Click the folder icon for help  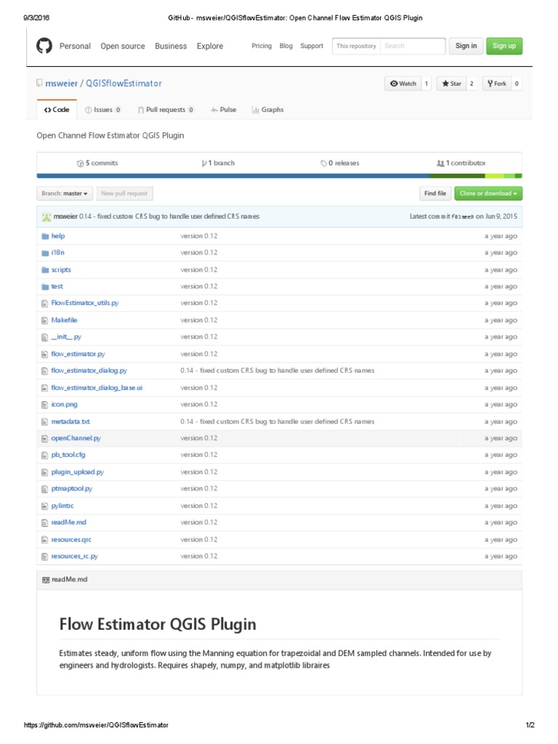pyautogui.click(x=45, y=236)
